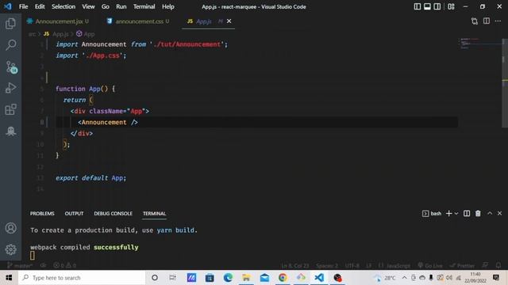Split the terminal
The image size is (508, 285).
pos(467,214)
